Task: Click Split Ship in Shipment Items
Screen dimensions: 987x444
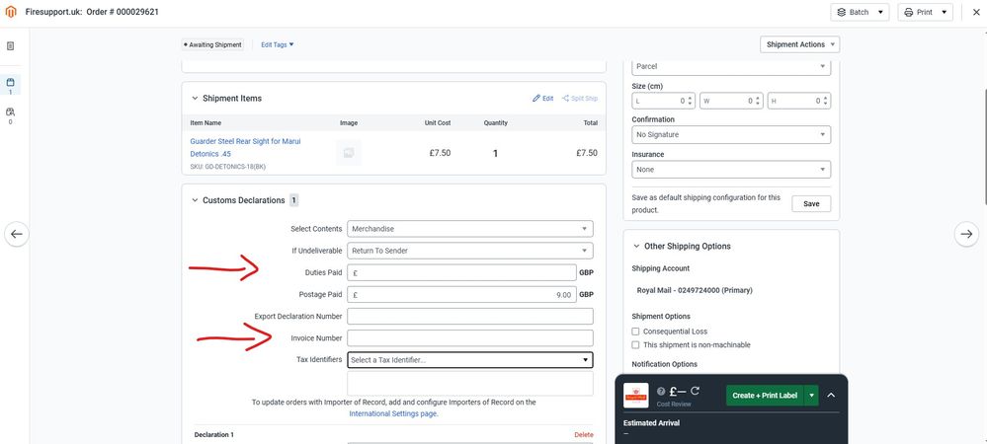Action: pyautogui.click(x=580, y=99)
